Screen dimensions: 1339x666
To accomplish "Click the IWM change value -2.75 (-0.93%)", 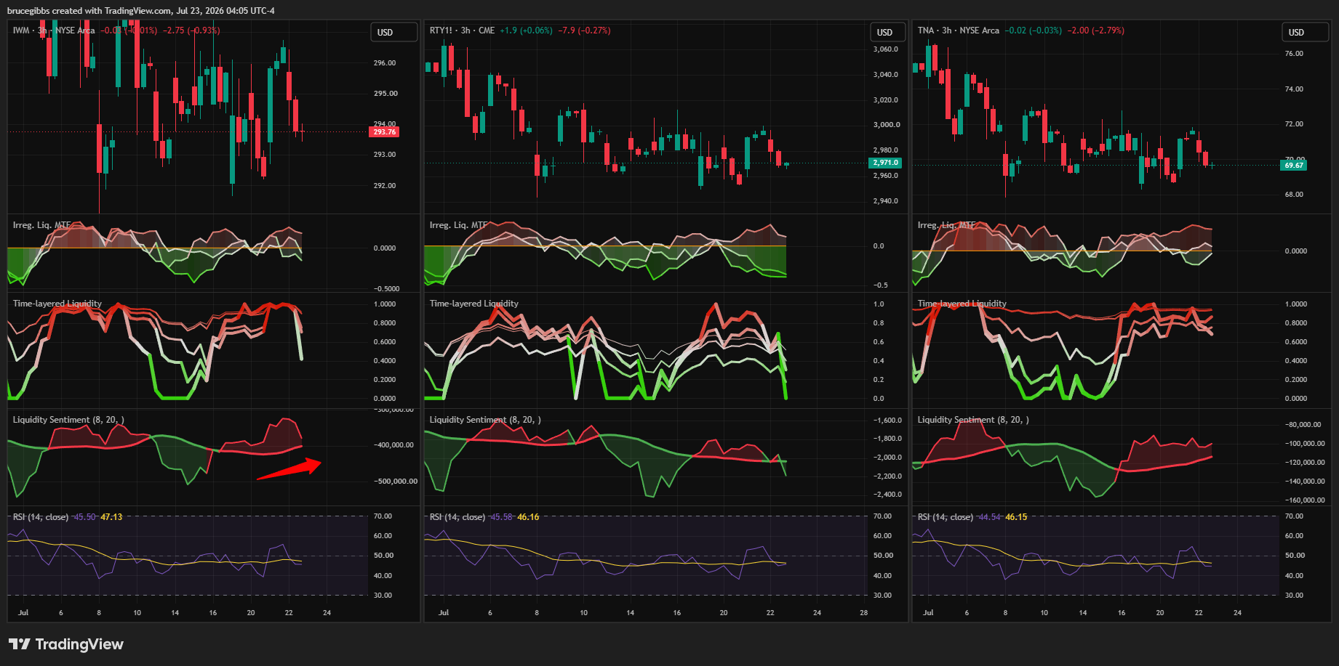I will coord(191,31).
